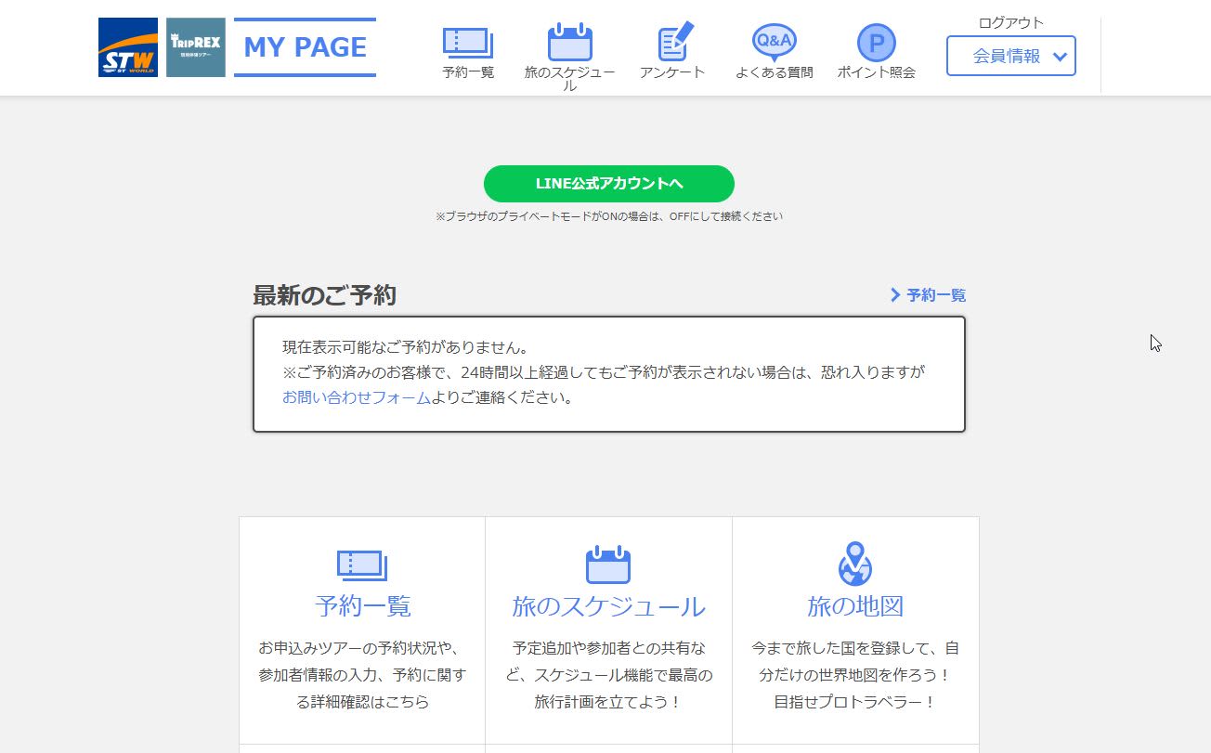Click the 予約一覧 card description text
Image resolution: width=1211 pixels, height=753 pixels.
tap(363, 675)
